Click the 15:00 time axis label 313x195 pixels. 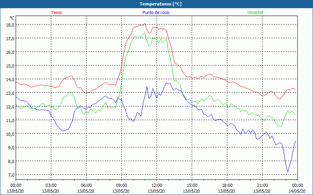point(192,186)
